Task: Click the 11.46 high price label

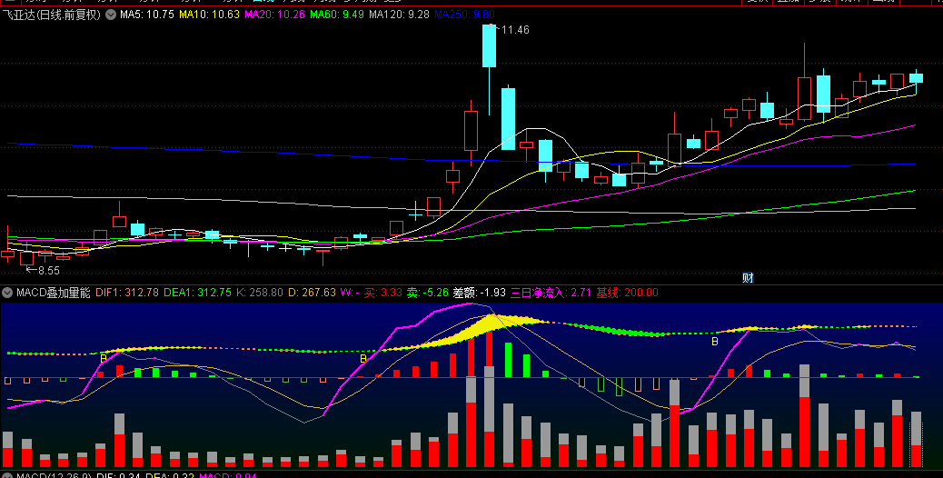Action: point(515,29)
